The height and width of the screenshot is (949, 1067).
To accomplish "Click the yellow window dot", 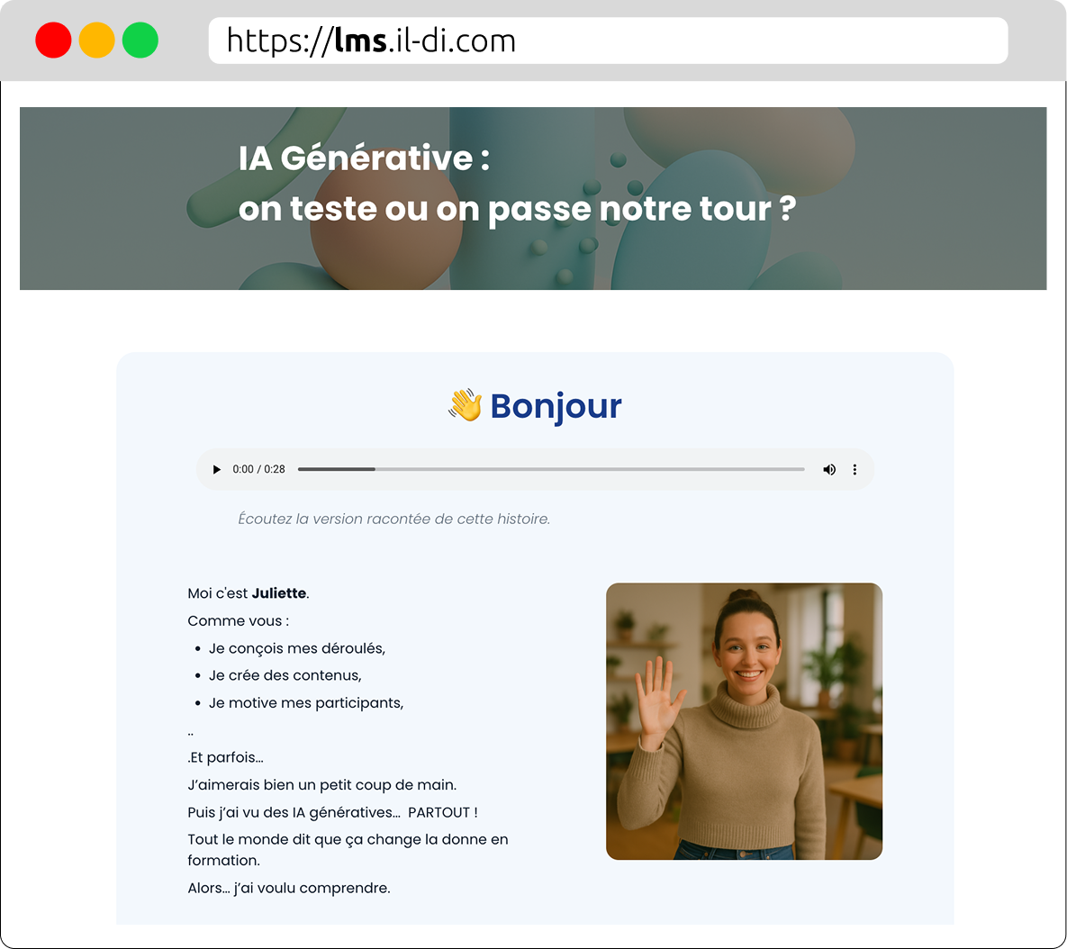I will 96,41.
